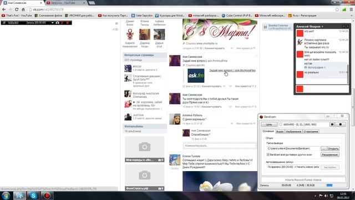Bookmark this page with the star icon
Viewport: 355px width, 200px height.
tap(337, 9)
